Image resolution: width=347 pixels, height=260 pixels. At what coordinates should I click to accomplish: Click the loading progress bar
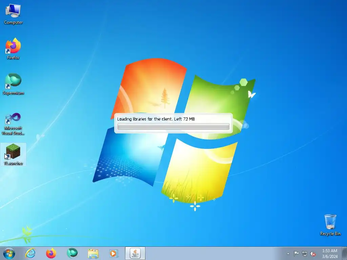coord(173,127)
